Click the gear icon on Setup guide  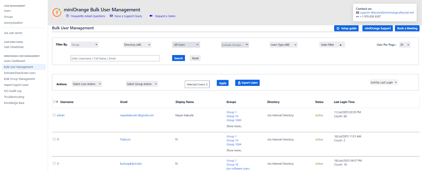(x=338, y=28)
